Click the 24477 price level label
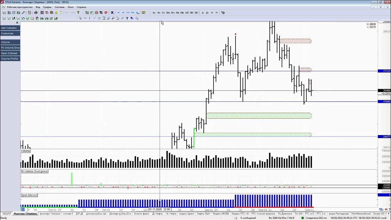 384,137
